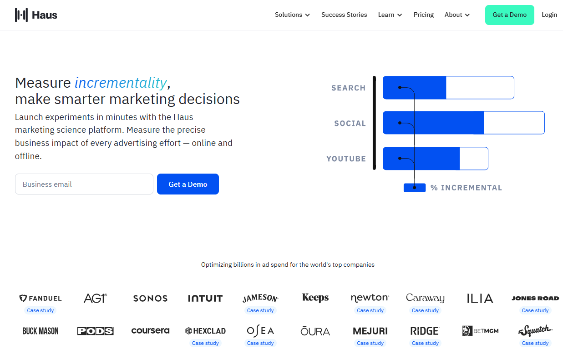Screen dimensions: 563x354
Task: Click the Dr. Squatch logo
Action: pos(535,330)
